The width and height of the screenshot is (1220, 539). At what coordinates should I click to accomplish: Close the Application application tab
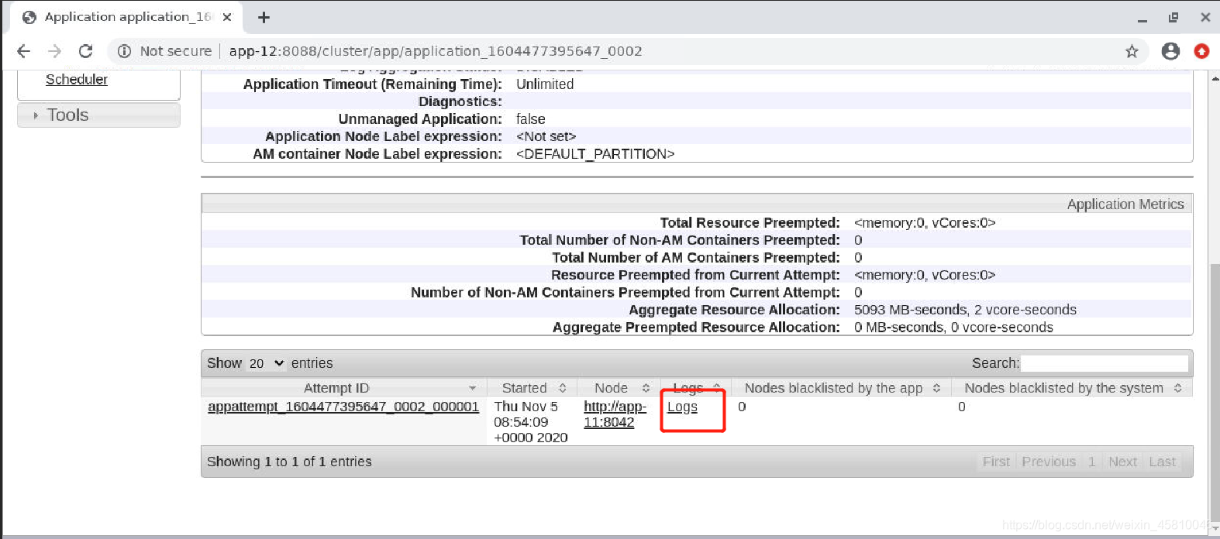227,17
